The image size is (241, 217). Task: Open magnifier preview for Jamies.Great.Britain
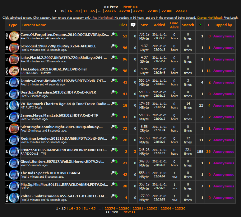113,80
